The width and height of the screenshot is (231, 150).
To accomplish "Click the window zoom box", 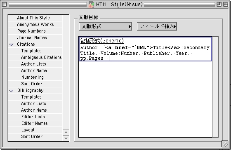I will [x=219, y=4].
